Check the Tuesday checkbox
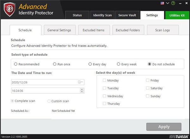Screen dimensions: 190x139 pos(104,88)
